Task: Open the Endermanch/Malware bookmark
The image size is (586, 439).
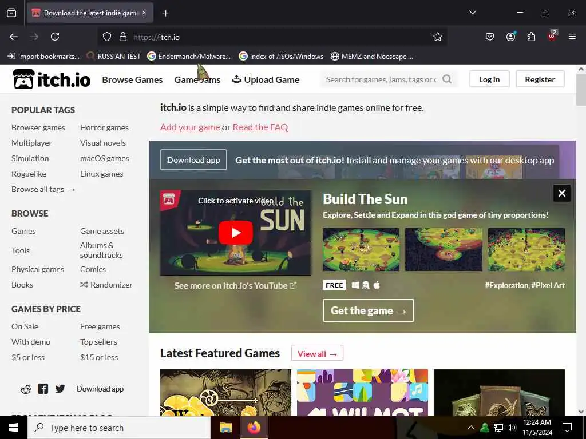Action: point(189,57)
